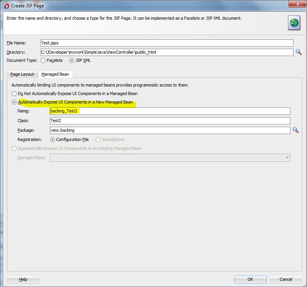Click the JDeveloper icon in title bar
This screenshot has height=287, width=307.
pos(6,6)
